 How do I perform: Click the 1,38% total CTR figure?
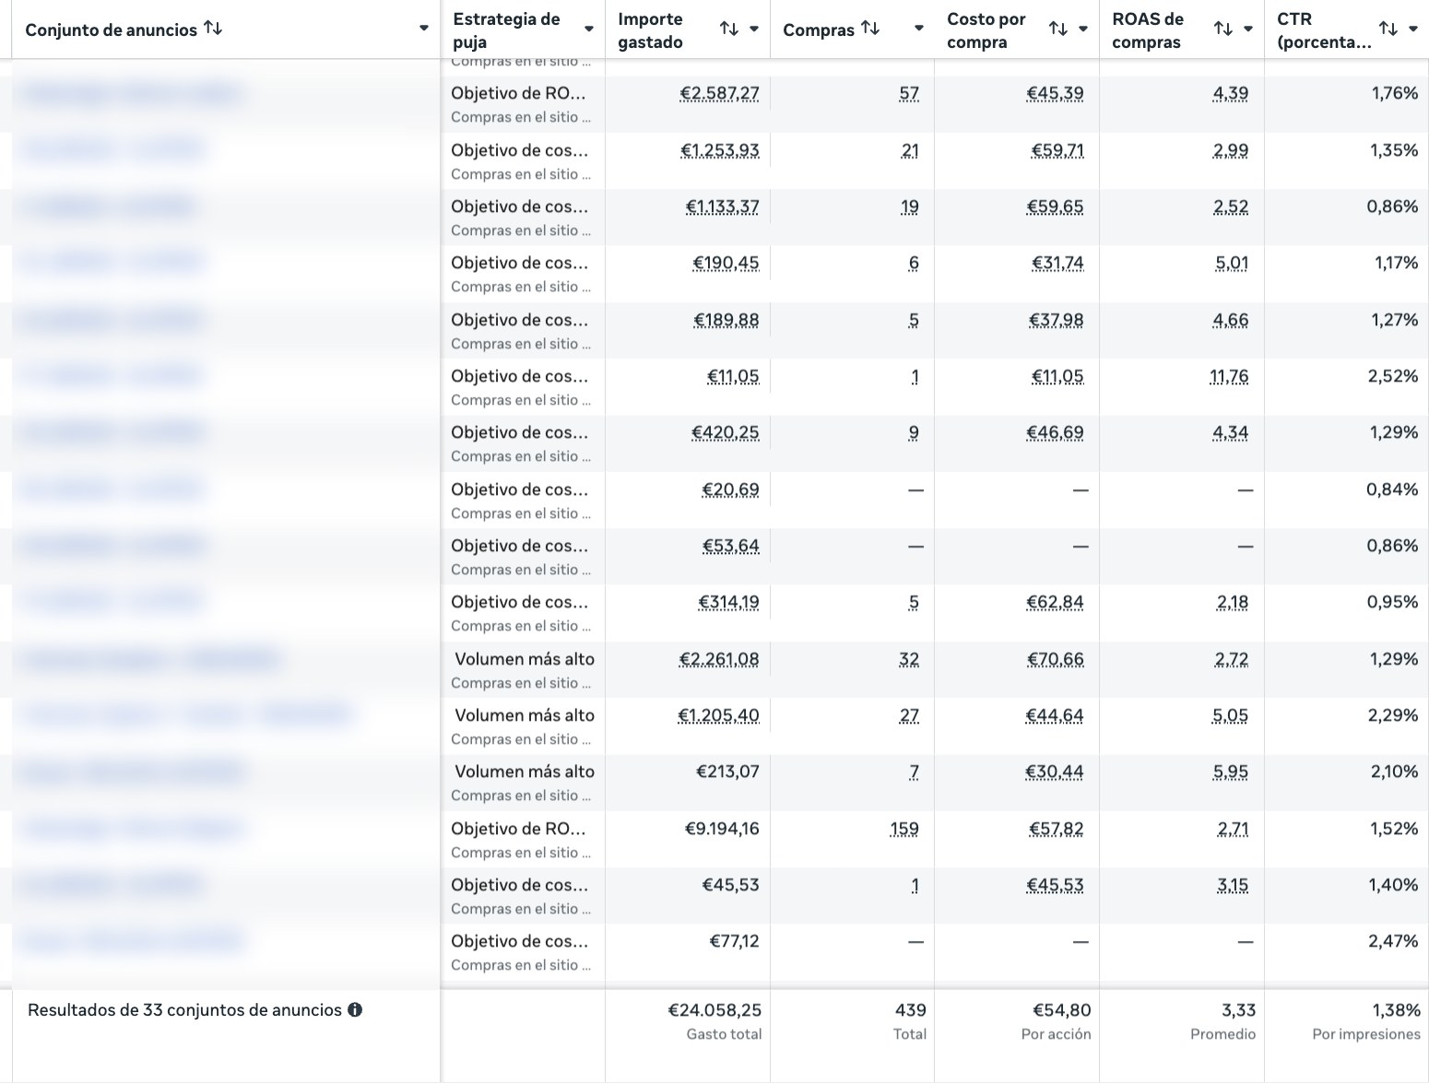click(1396, 1010)
